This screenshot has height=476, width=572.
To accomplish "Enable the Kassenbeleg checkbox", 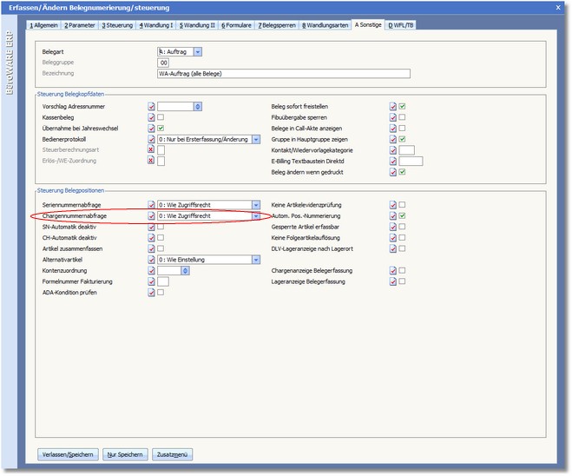I will pos(161,117).
